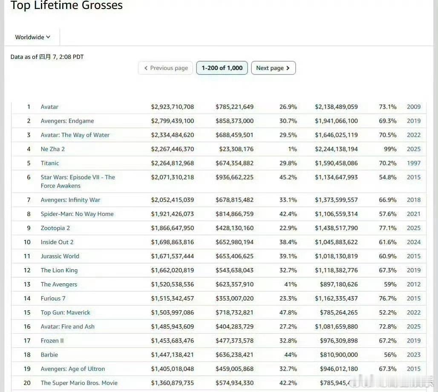Open the Avengers: Endgame link
This screenshot has height=392, width=438.
pos(67,121)
